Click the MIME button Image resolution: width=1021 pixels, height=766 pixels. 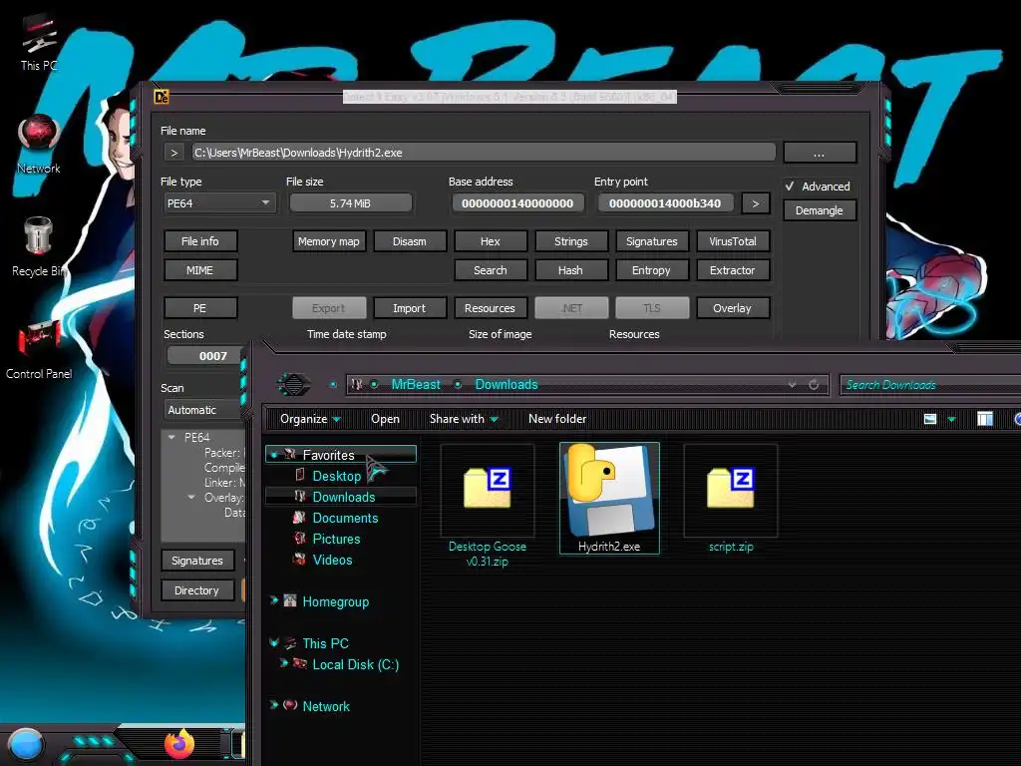pos(199,270)
